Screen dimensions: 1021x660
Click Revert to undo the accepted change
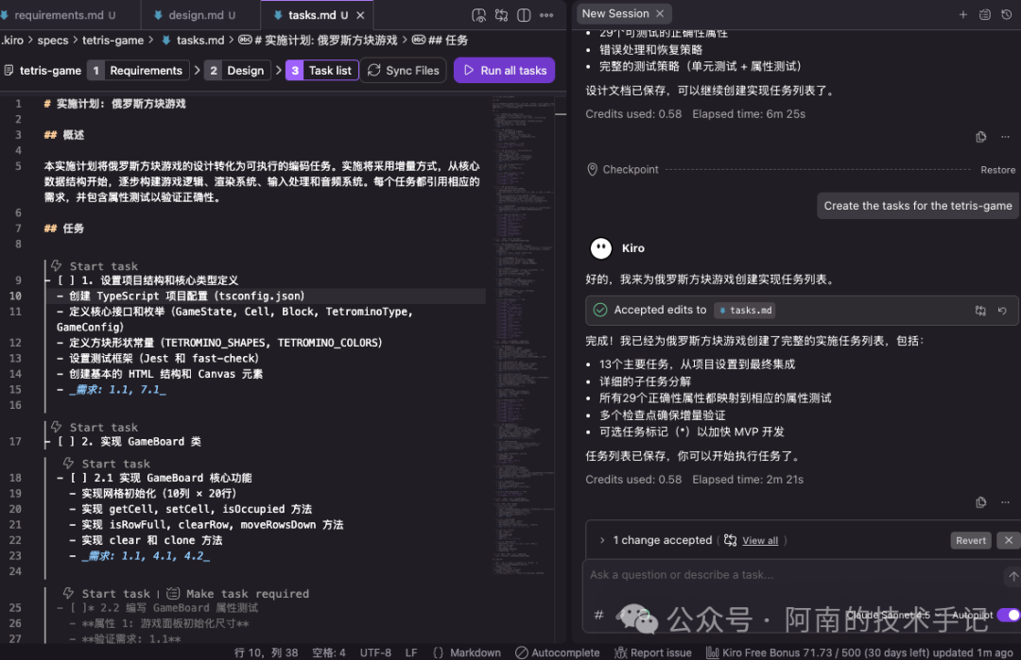point(970,540)
